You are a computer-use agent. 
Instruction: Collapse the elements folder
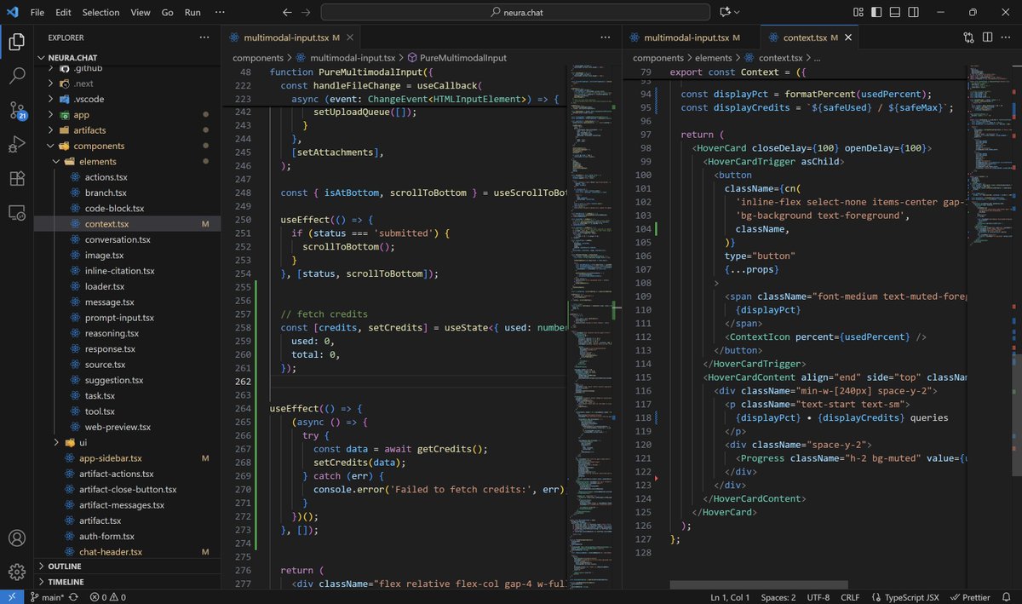pos(57,161)
